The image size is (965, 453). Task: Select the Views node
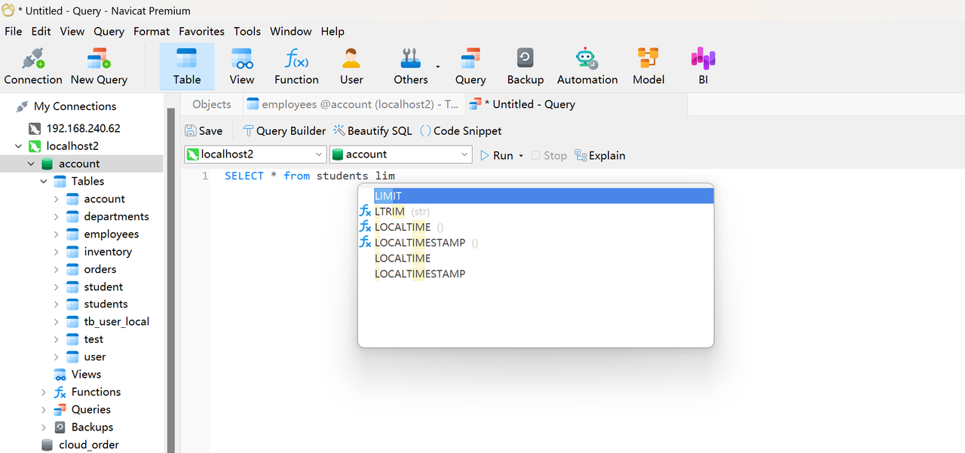pyautogui.click(x=86, y=374)
